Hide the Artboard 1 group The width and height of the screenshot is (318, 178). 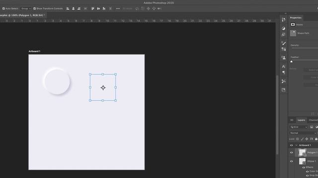(292, 145)
